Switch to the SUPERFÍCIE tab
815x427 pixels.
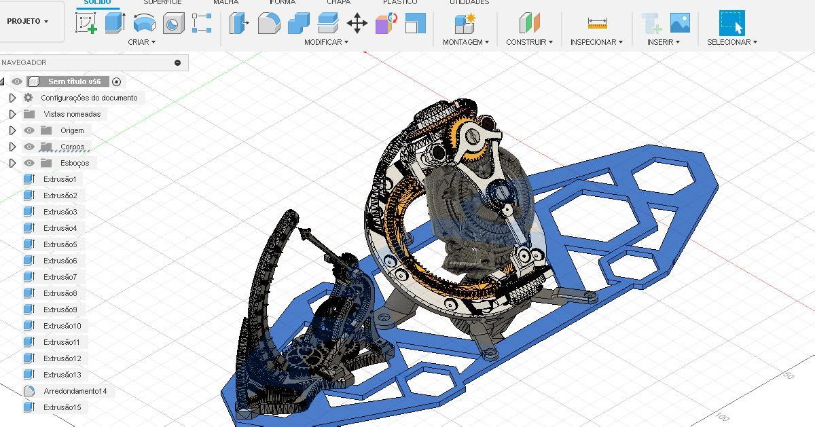[x=162, y=3]
